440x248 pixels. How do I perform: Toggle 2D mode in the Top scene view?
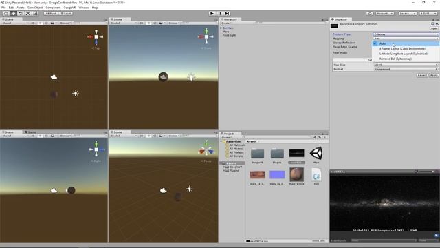coord(33,23)
